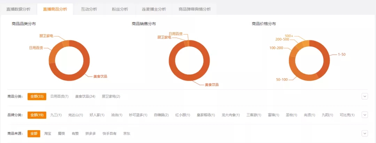Click the 1-50 price range label
Screen dimensions: 376x143
[342, 55]
